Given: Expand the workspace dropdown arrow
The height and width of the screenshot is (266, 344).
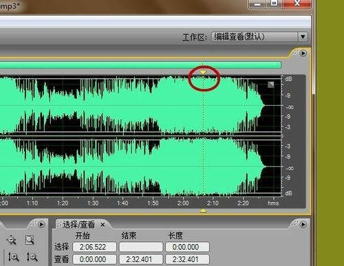Looking at the screenshot, I should (x=303, y=36).
